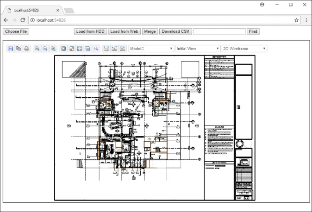Screen dimensions: 312x212
Task: Open the Model layout dropdown
Action: (151, 49)
